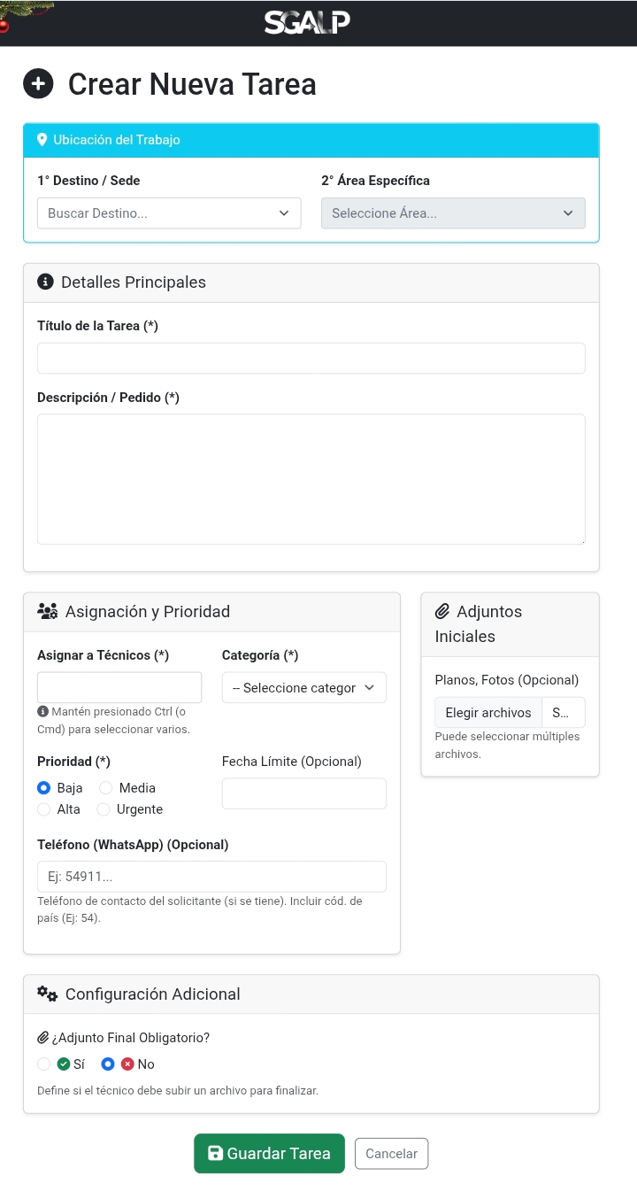Set Adjunto Final Obligatorio to Sí
Viewport: 637px width, 1199px height.
44,1064
